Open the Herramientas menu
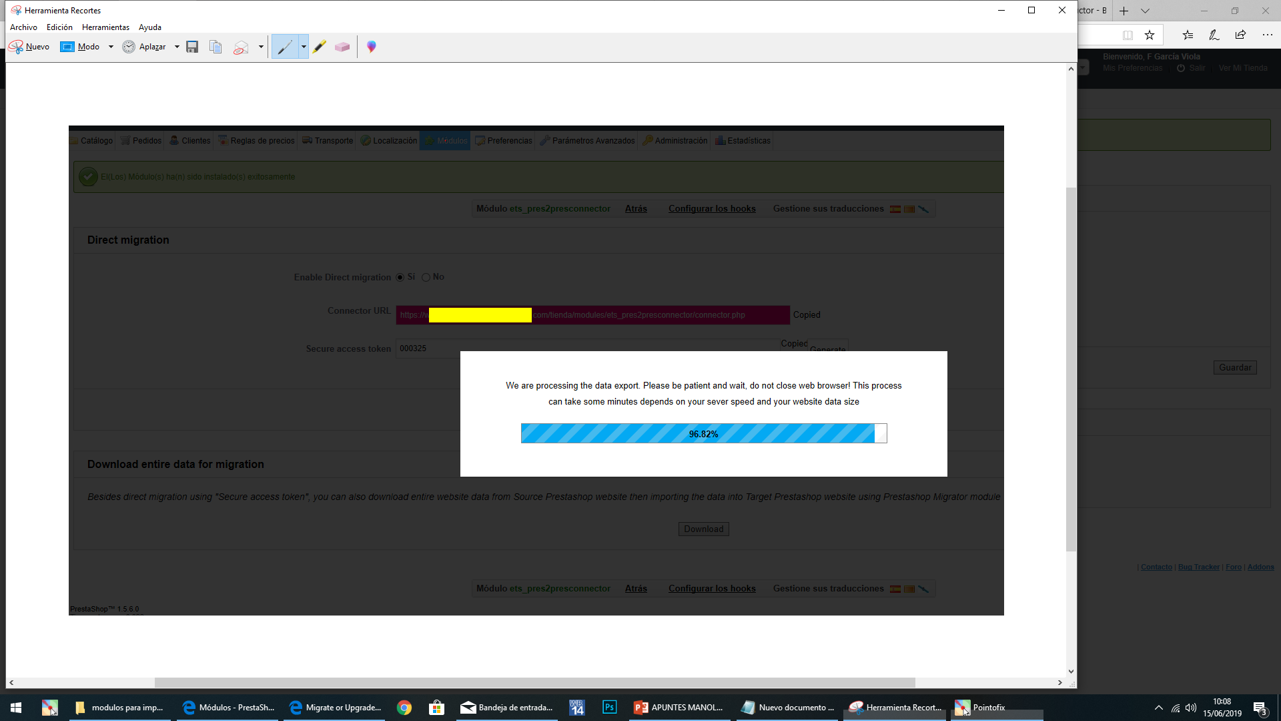Image resolution: width=1281 pixels, height=721 pixels. 105,27
